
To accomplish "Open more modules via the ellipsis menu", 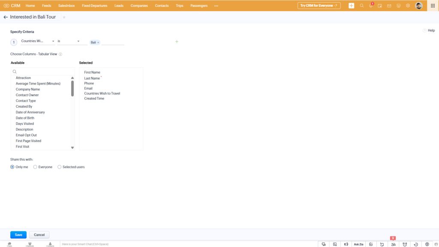I will tap(216, 6).
